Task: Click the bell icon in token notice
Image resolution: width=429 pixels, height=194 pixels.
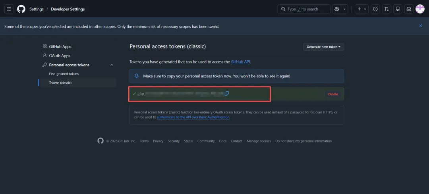Action: pyautogui.click(x=137, y=76)
